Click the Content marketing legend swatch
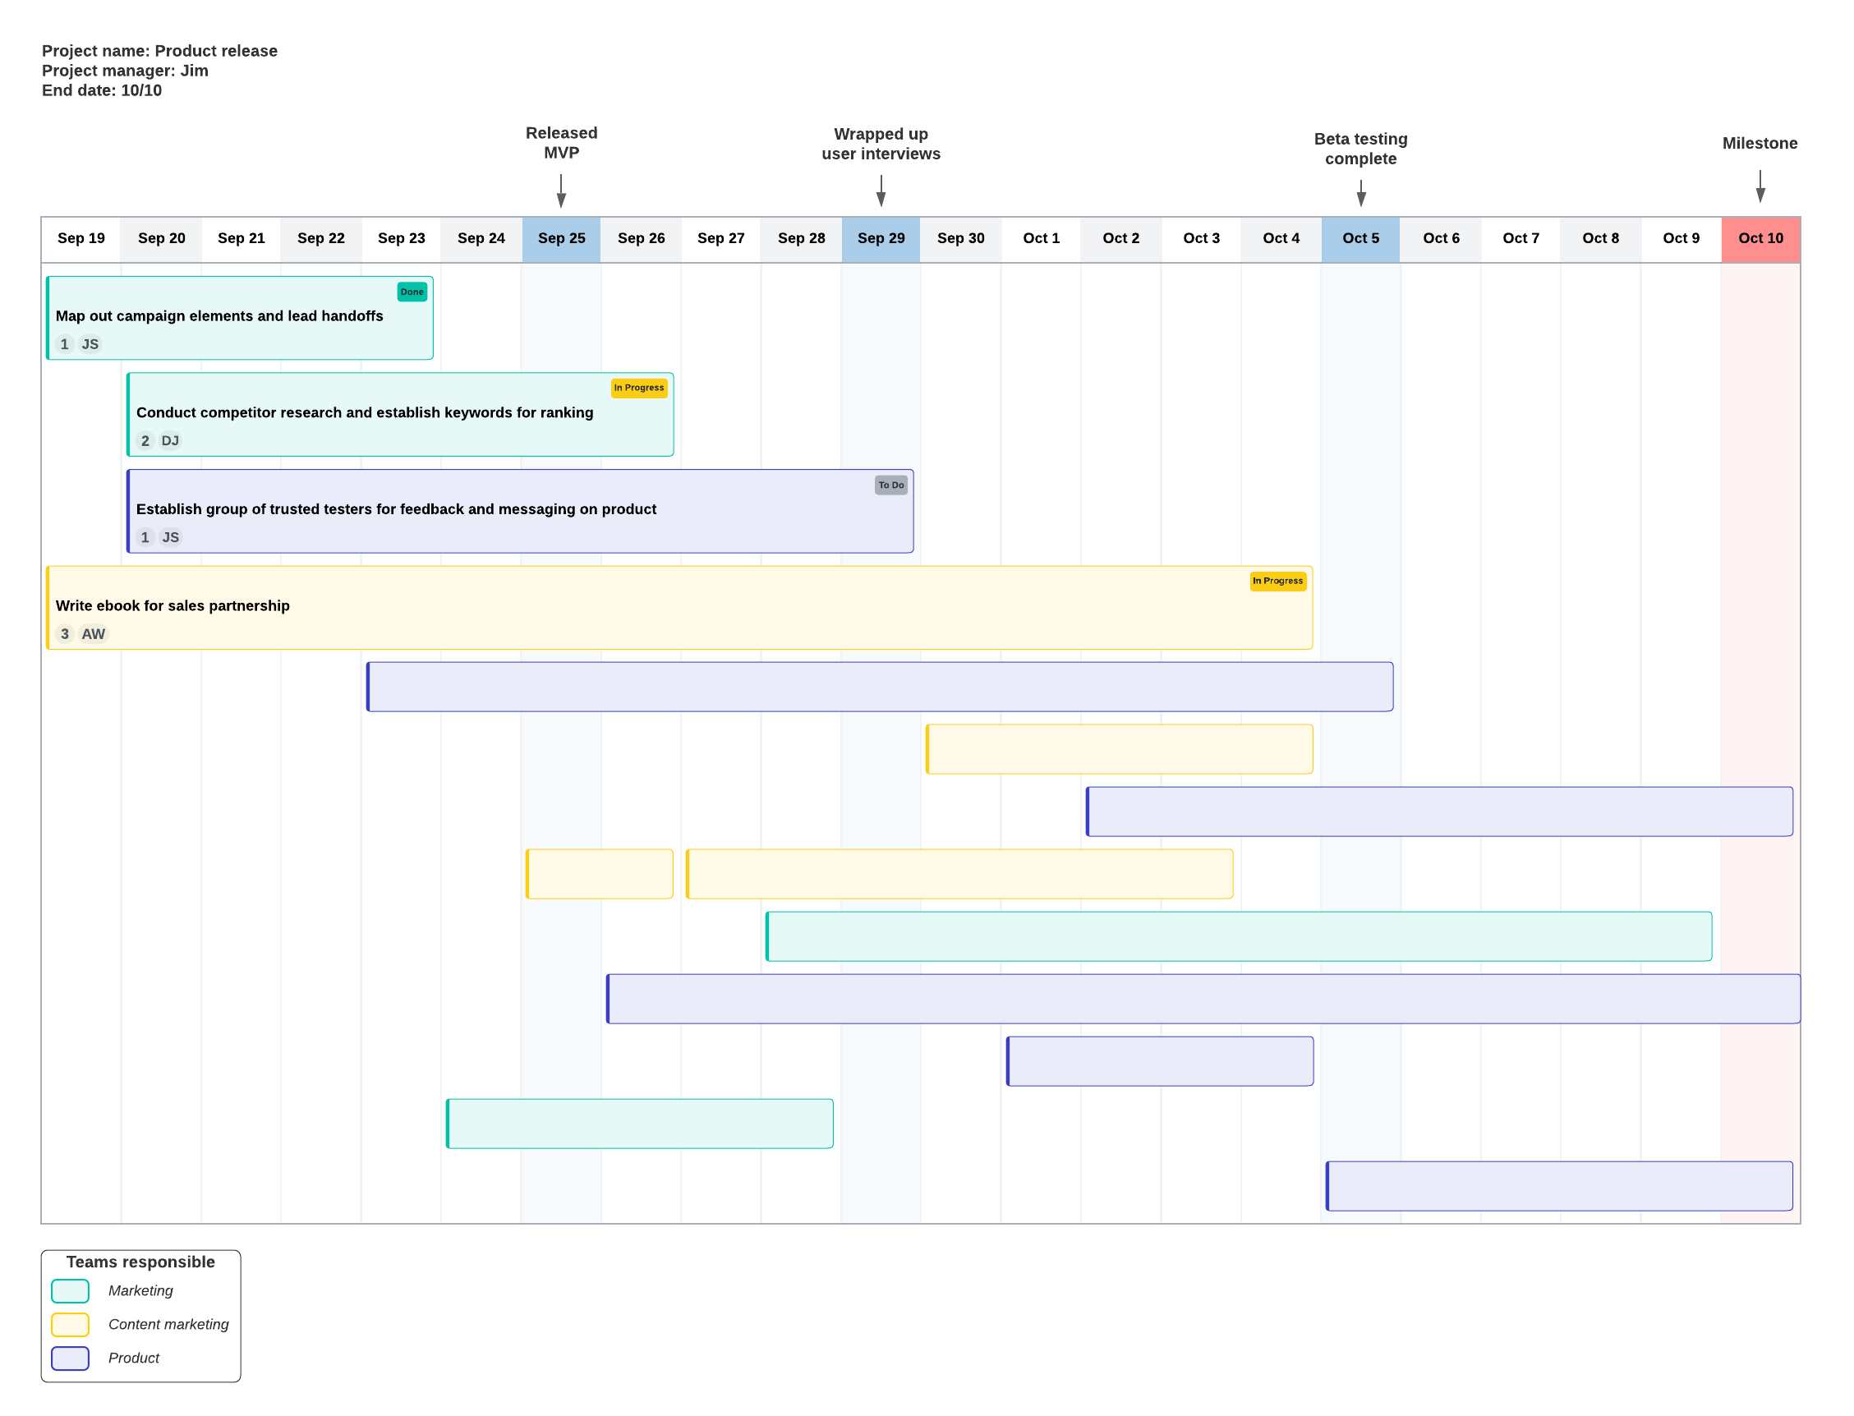1854x1416 pixels. click(70, 1324)
